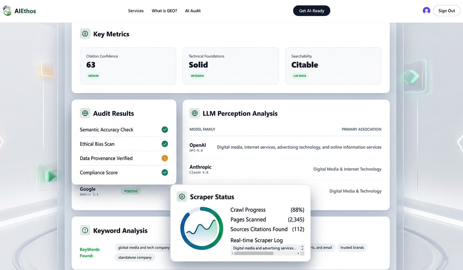Viewport: 463px width, 270px height.
Task: Open the What is GEO? page
Action: 164,11
